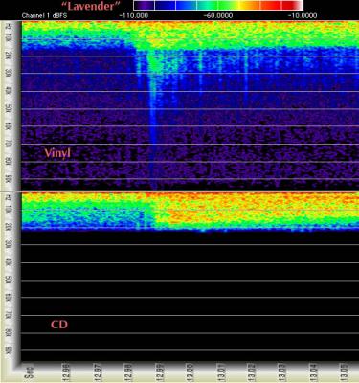Click the 13.00 time axis label
This screenshot has width=359, height=383.
[191, 372]
